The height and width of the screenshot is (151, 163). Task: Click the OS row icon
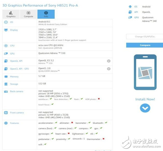[x=6, y=22]
